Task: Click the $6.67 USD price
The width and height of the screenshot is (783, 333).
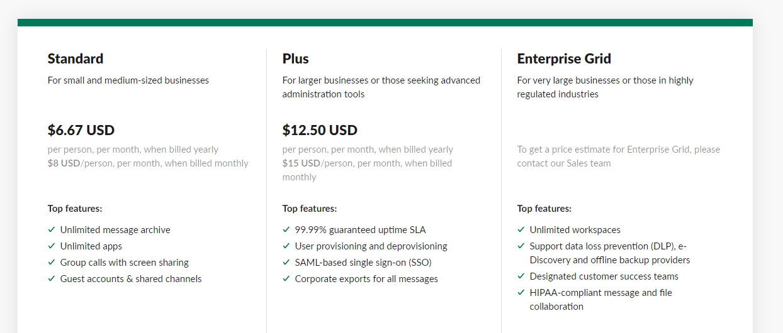Action: coord(81,131)
